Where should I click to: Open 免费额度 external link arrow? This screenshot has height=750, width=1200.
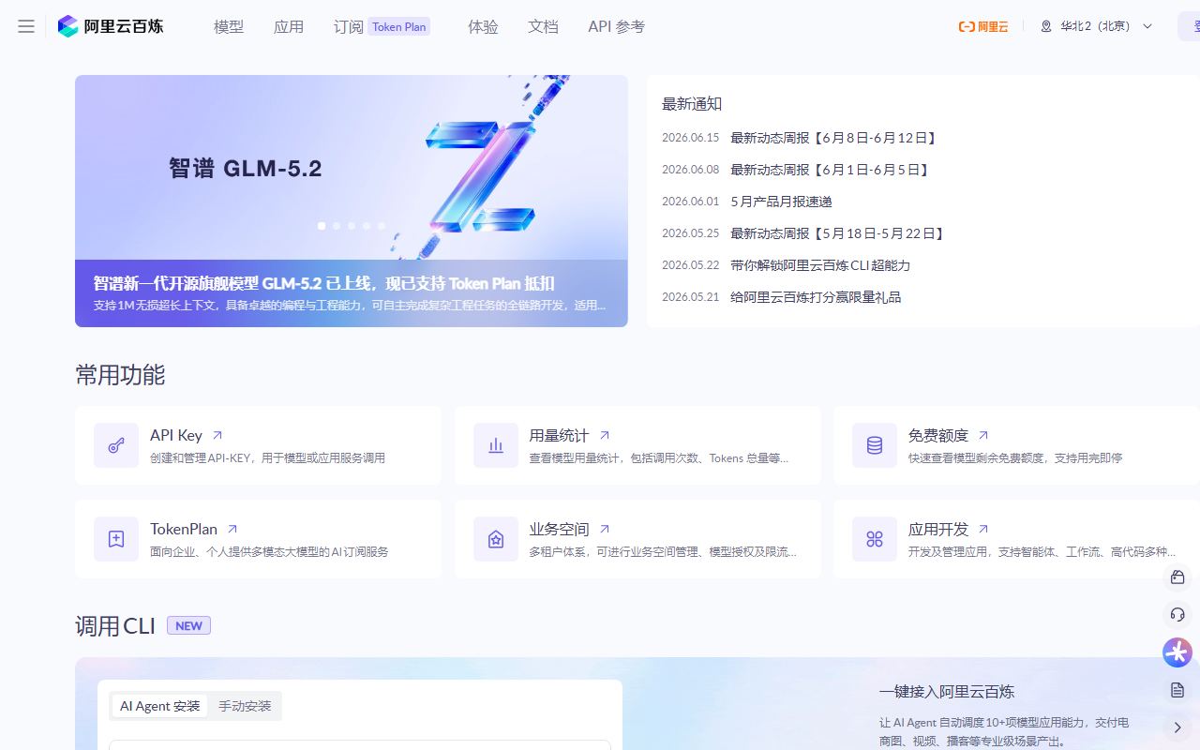[983, 435]
